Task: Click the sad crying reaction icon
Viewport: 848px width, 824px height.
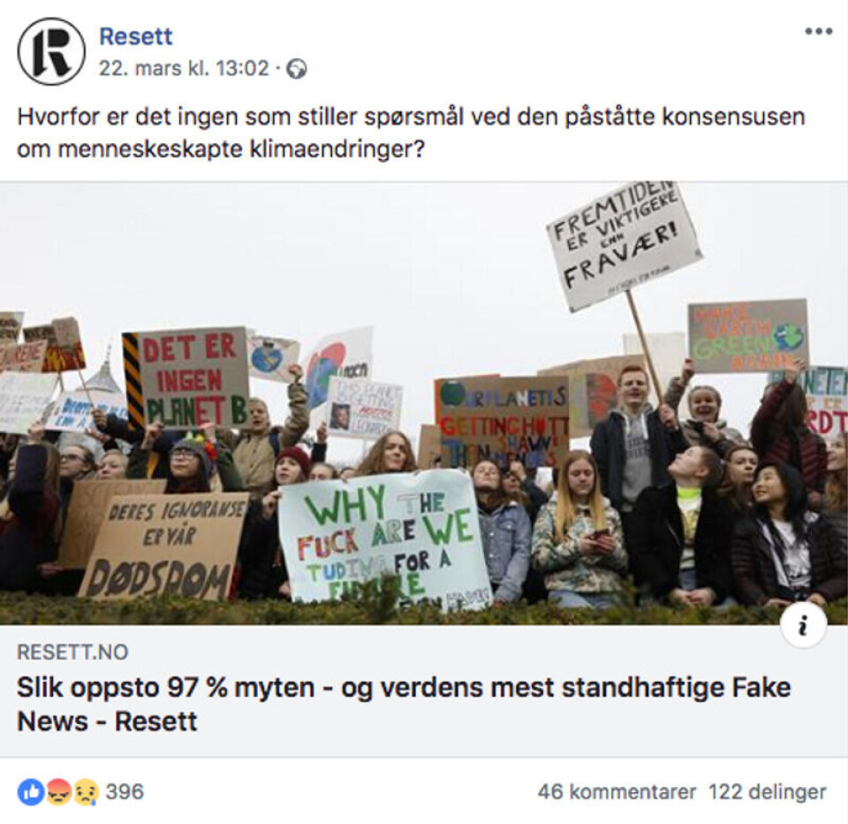Action: point(85,792)
